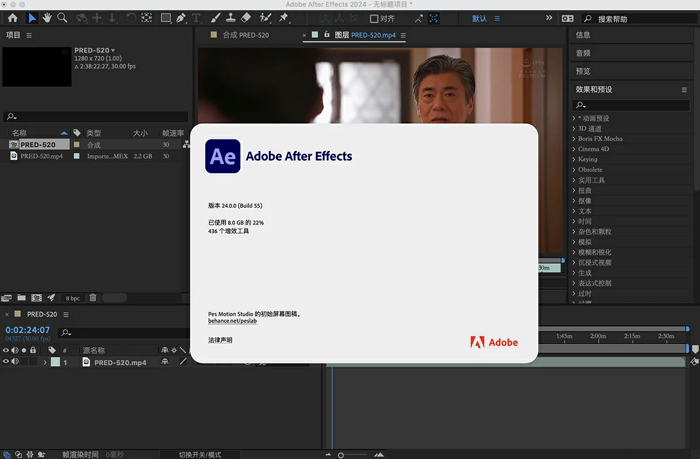Toggle the bounding box snap icon

click(x=433, y=19)
